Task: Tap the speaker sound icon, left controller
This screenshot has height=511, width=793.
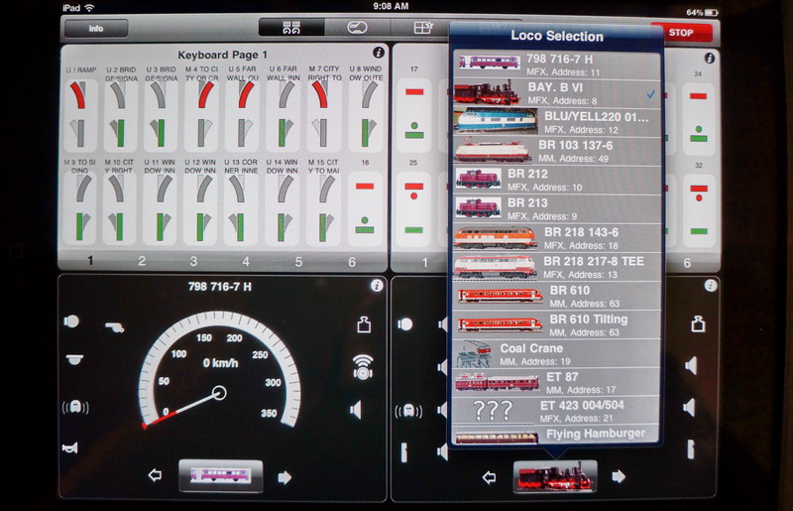Action: [x=355, y=409]
